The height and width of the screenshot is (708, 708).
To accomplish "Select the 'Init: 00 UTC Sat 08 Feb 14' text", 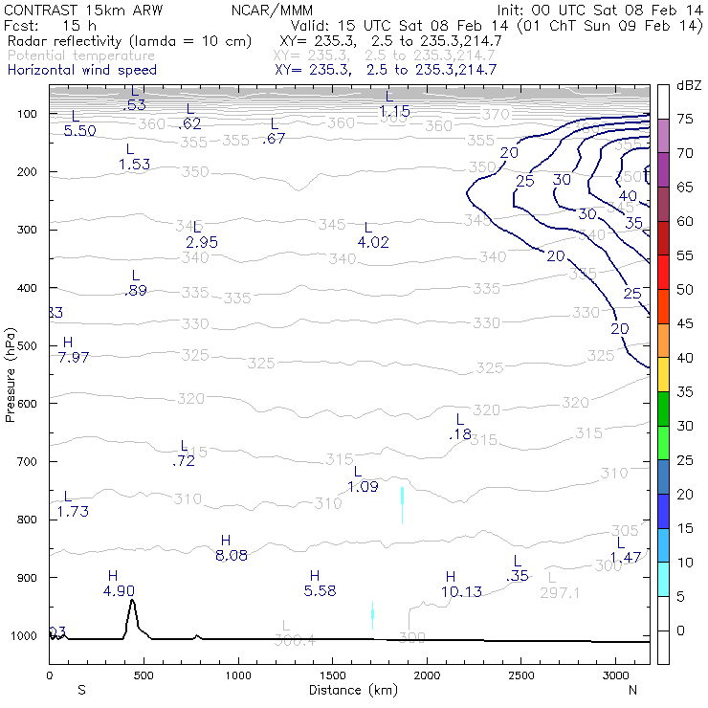I will 600,10.
